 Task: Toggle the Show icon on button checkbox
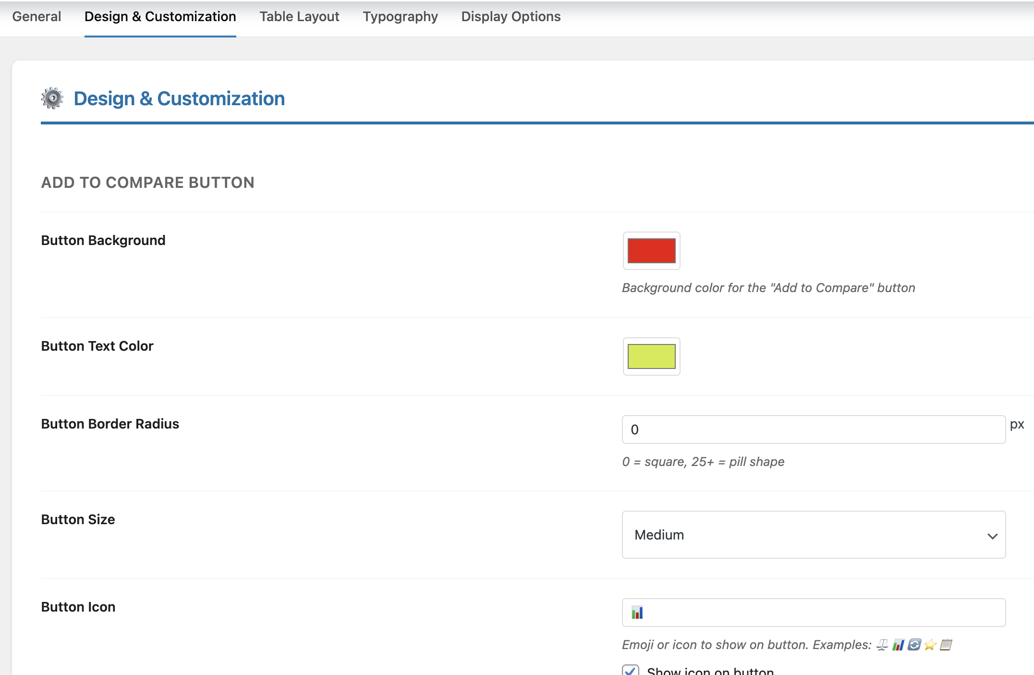click(631, 670)
